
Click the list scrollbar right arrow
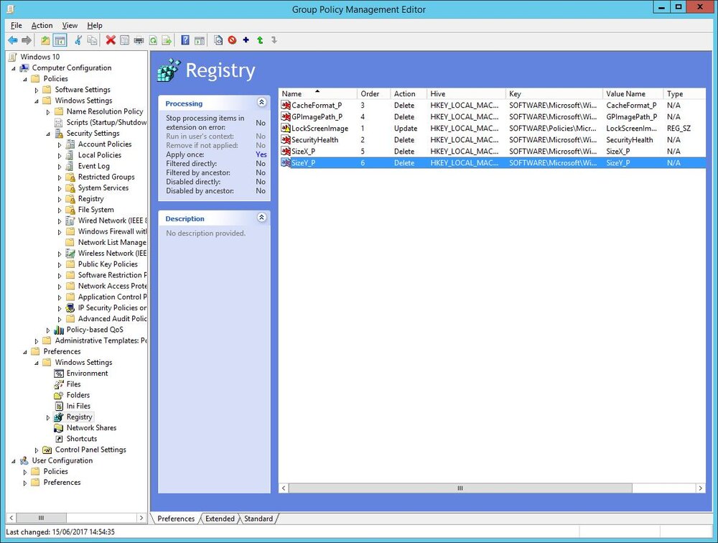(700, 488)
